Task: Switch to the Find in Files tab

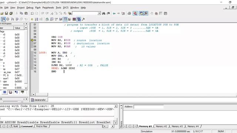Action: tap(41, 126)
